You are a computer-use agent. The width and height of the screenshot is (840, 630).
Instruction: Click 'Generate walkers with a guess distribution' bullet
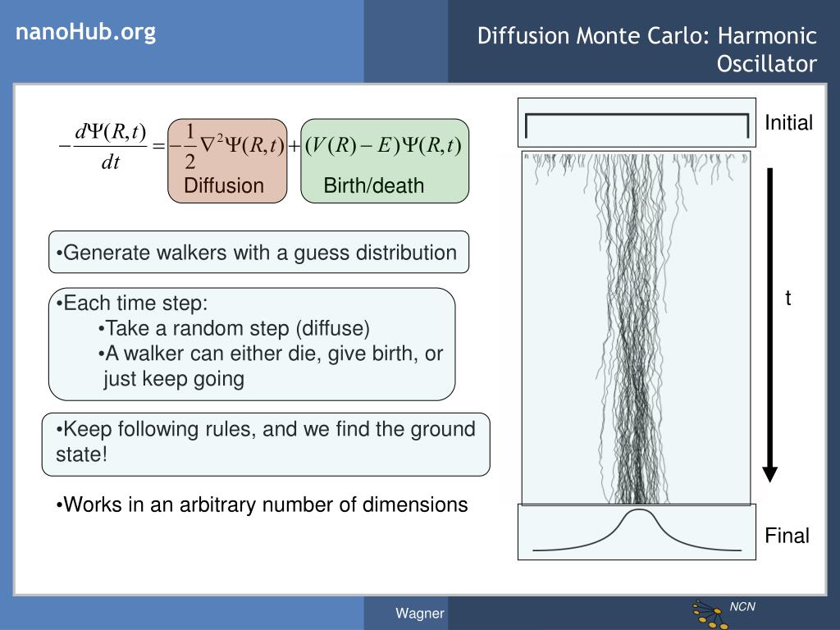point(258,253)
